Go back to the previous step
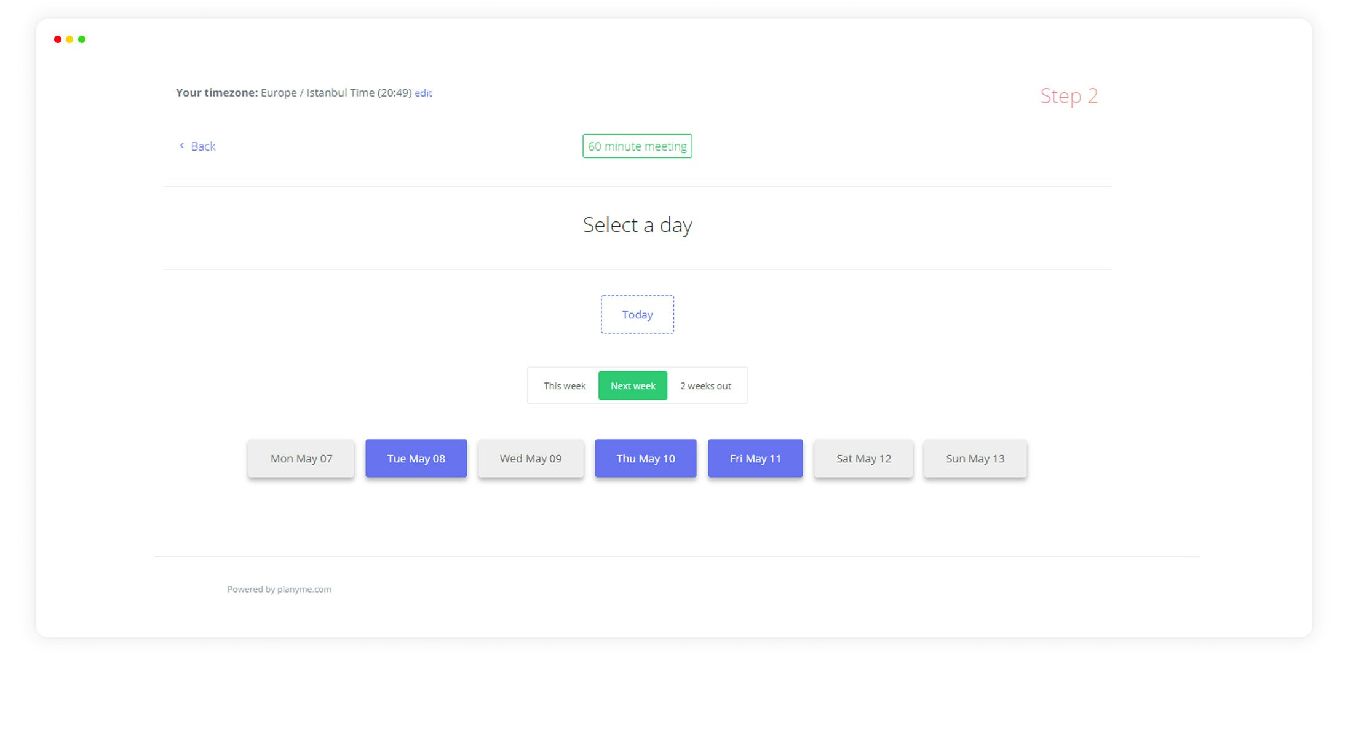 click(202, 146)
